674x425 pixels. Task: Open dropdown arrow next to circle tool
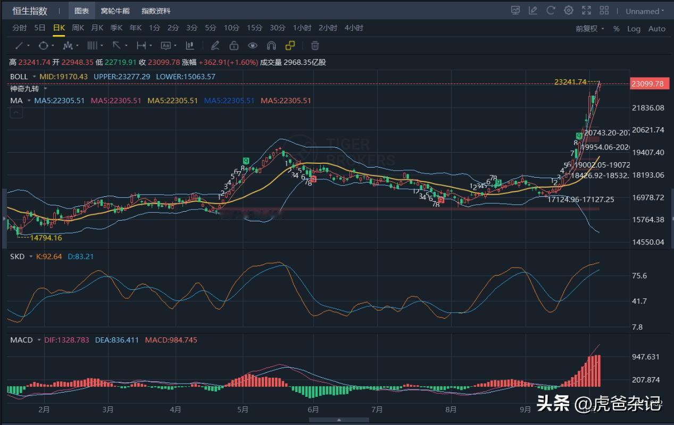(53, 46)
